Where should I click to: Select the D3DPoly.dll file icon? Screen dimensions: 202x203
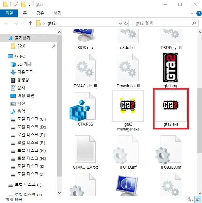[171, 36]
